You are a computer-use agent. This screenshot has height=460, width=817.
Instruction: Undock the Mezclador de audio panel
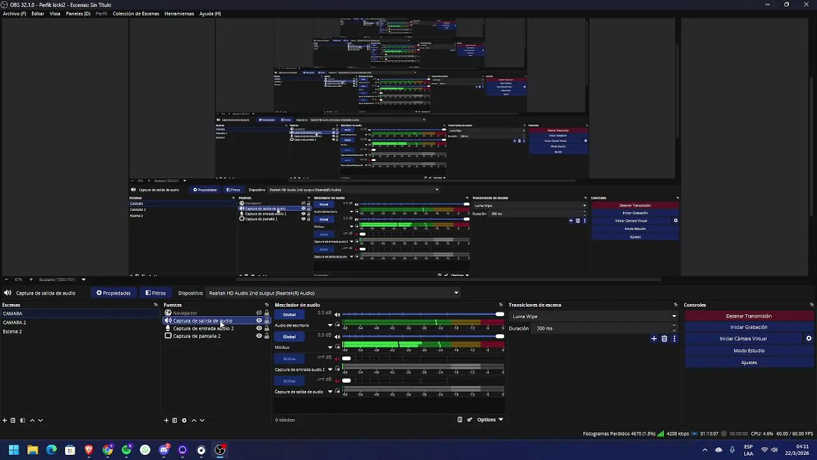point(500,305)
